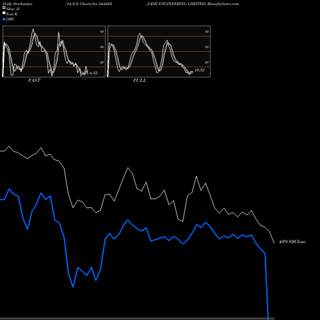
Task: Select the 'Daily Stochastics' title text
Action: [x=17, y=4]
